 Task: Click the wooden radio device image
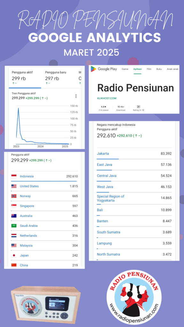click(x=45, y=305)
